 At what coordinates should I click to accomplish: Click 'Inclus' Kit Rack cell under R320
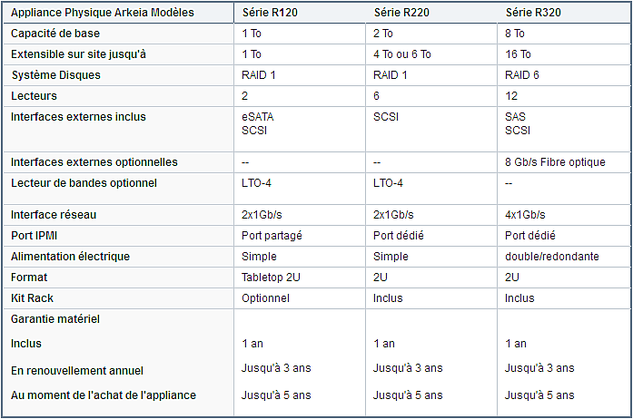(519, 298)
